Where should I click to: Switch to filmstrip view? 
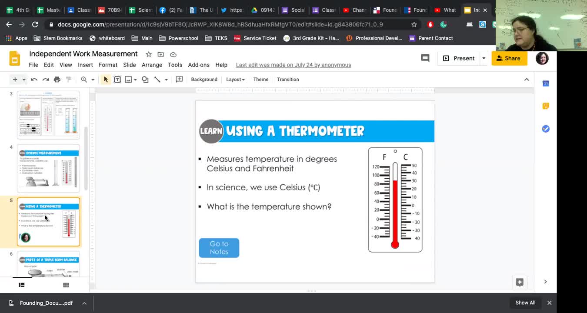click(x=21, y=285)
